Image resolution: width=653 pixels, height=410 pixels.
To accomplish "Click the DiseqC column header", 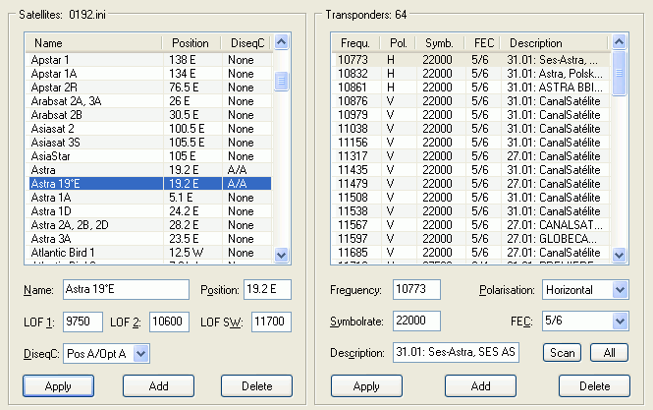I will click(245, 43).
